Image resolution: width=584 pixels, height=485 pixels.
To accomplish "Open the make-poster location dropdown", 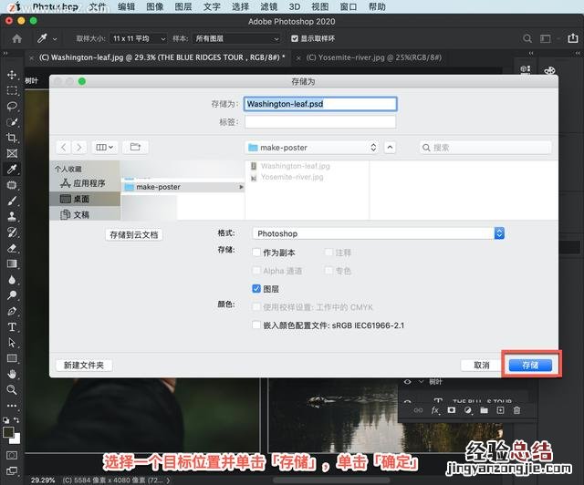I will tap(312, 147).
